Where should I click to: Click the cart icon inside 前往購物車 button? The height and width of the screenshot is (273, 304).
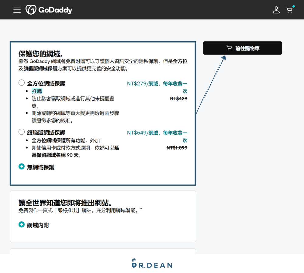pos(229,48)
